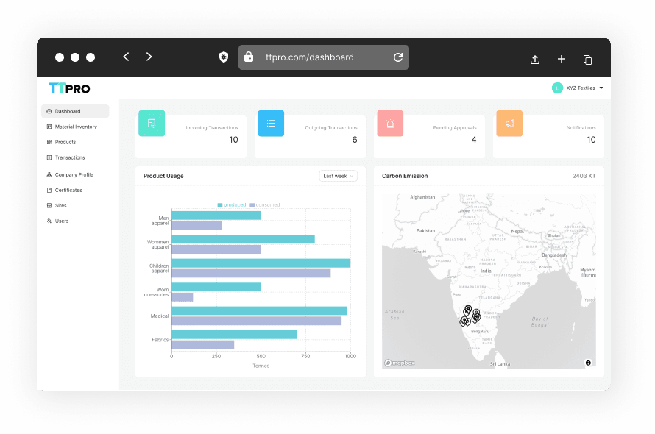The height and width of the screenshot is (434, 655).
Task: Click the Incoming Transactions count 10
Action: (233, 140)
